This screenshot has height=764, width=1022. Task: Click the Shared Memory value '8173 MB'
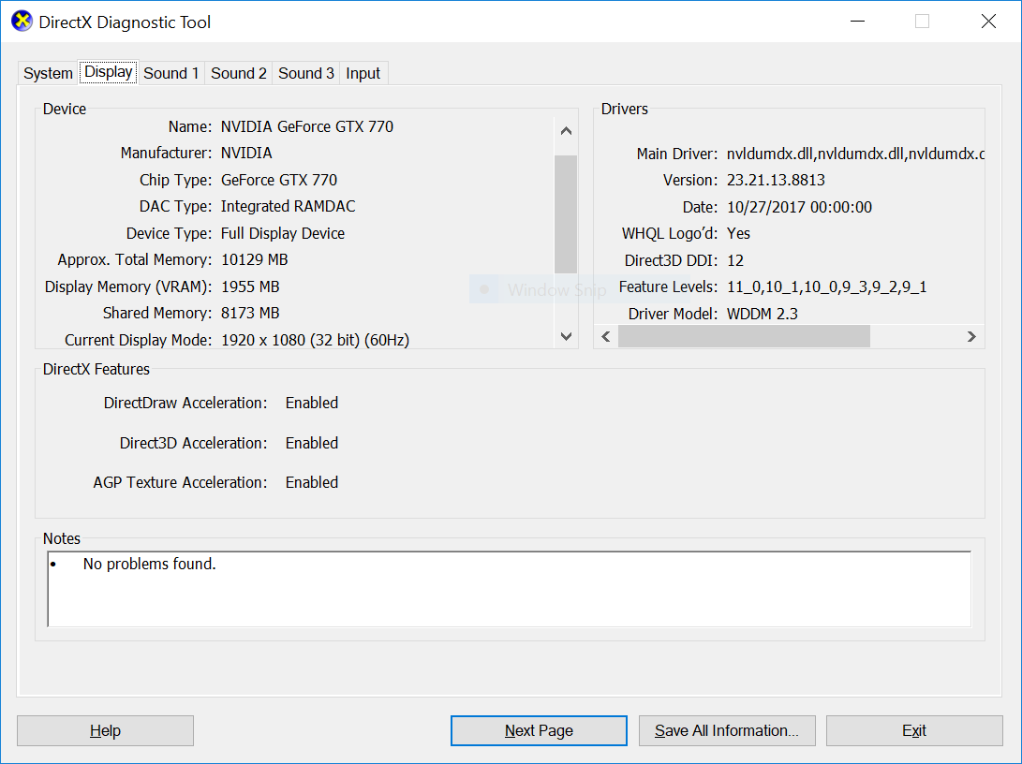(x=250, y=314)
